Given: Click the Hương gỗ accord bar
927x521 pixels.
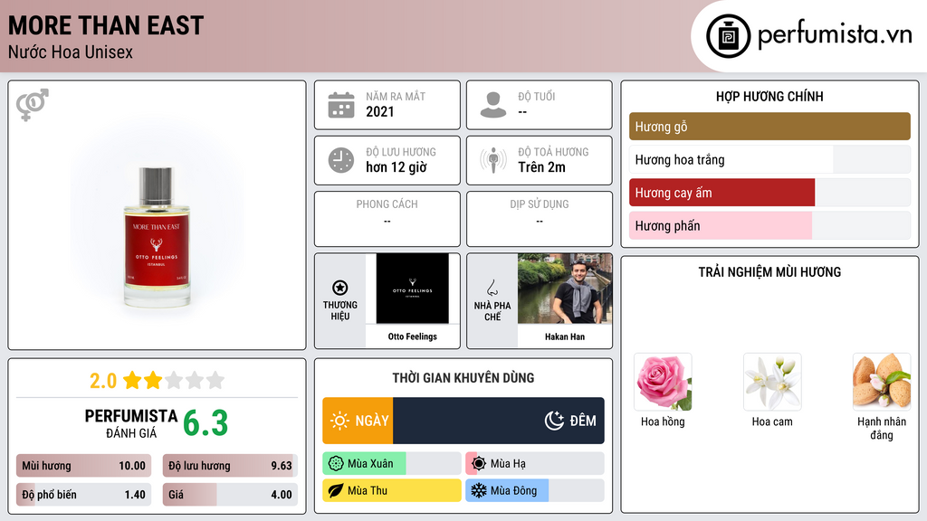Looking at the screenshot, I should (769, 127).
